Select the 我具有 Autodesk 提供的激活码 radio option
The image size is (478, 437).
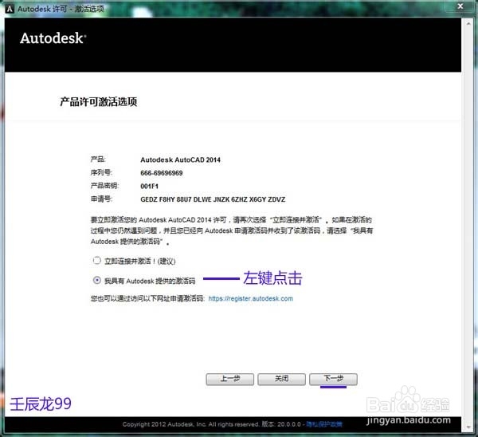coord(97,280)
